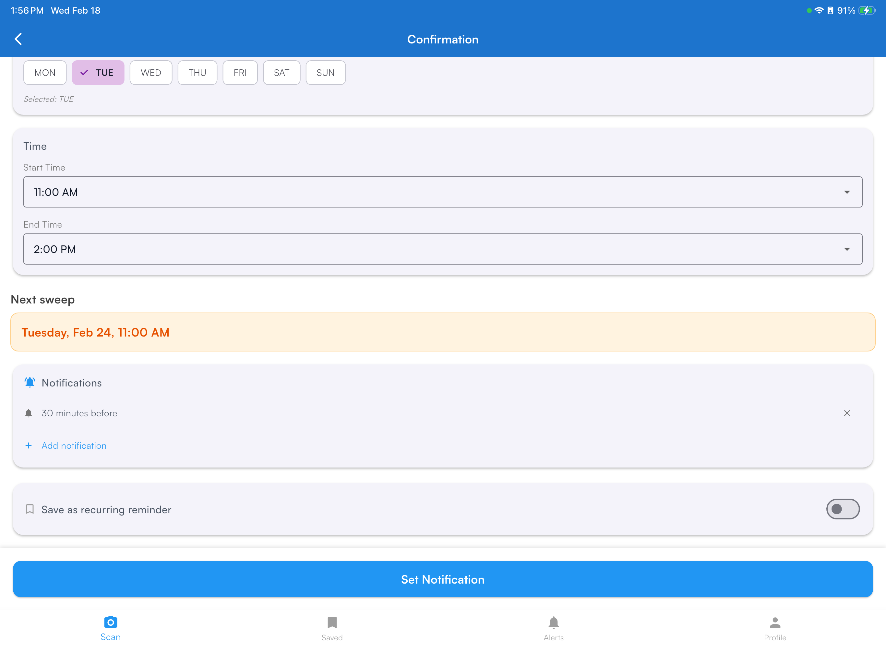Click the Start Time dropdown arrow
Image resolution: width=886 pixels, height=664 pixels.
[x=847, y=192]
